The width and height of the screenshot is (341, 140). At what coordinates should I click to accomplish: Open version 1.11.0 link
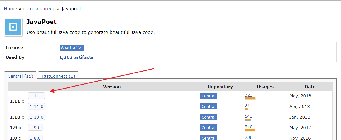click(x=36, y=106)
